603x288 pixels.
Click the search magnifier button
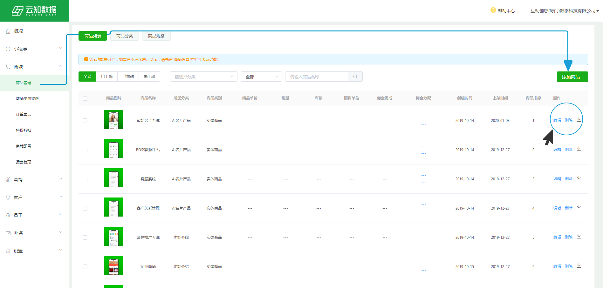(355, 77)
